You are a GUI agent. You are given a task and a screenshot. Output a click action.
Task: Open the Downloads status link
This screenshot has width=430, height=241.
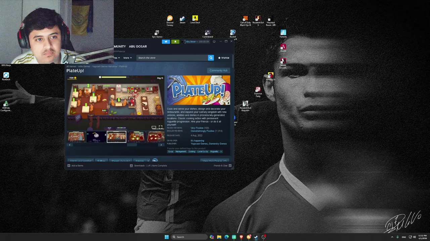pos(148,166)
